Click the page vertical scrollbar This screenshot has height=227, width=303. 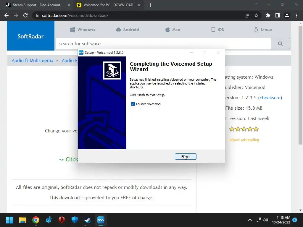click(x=300, y=85)
